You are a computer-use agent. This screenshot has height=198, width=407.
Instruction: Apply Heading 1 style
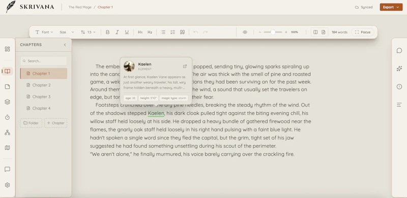(140, 32)
